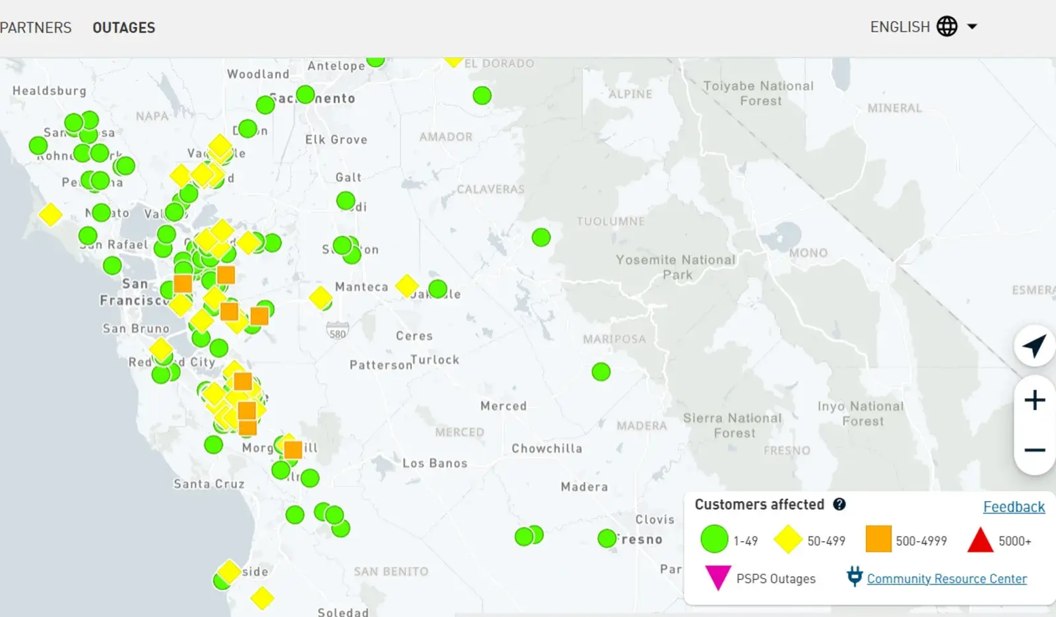Image resolution: width=1056 pixels, height=617 pixels.
Task: Open the ENGLISH language selector
Action: click(900, 27)
